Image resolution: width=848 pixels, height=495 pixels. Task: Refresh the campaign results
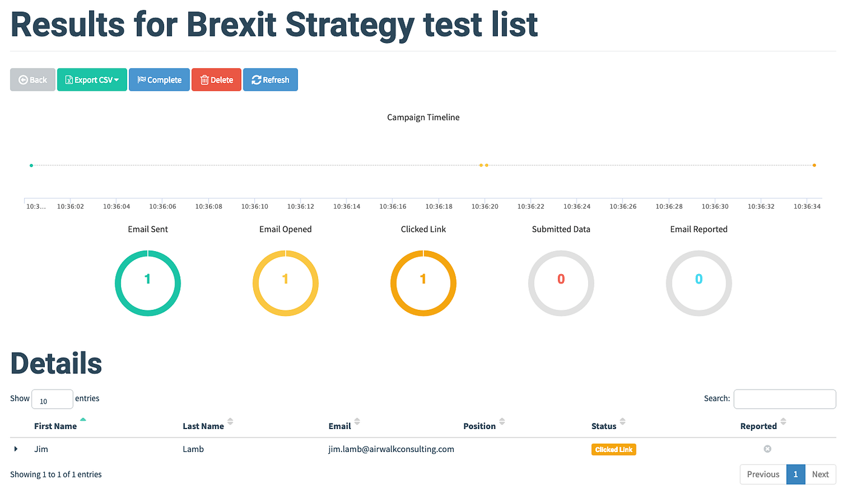(270, 80)
